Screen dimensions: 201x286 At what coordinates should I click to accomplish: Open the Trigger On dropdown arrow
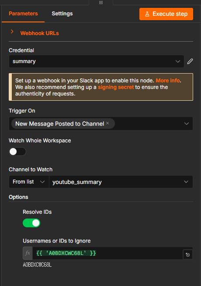[187, 124]
